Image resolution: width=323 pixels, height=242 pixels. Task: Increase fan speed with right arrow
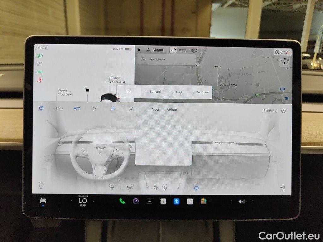click(178, 187)
